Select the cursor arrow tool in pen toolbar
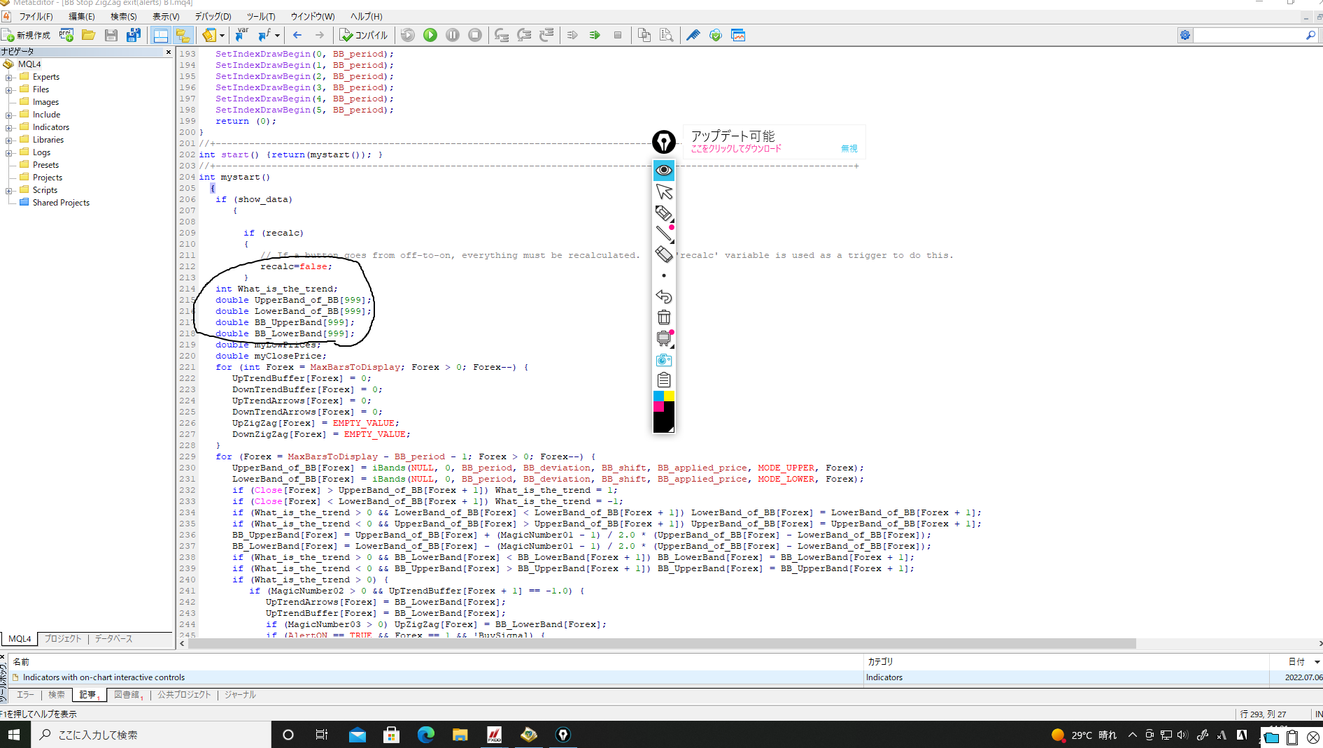 [664, 192]
